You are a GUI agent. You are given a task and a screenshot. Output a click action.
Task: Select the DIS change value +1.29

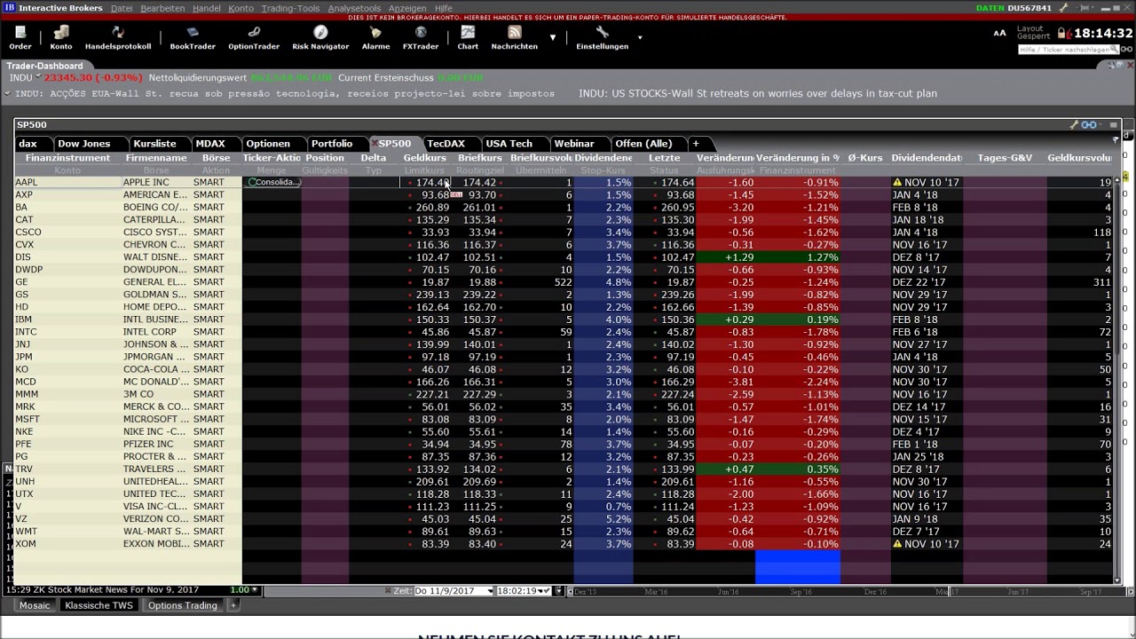point(739,257)
